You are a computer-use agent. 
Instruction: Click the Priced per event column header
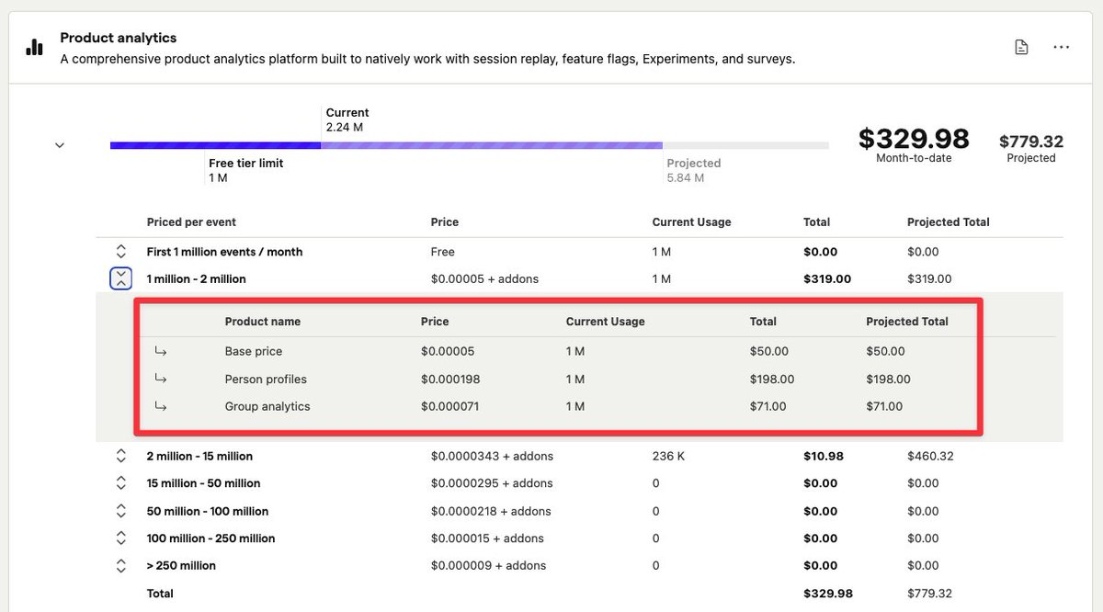[191, 222]
